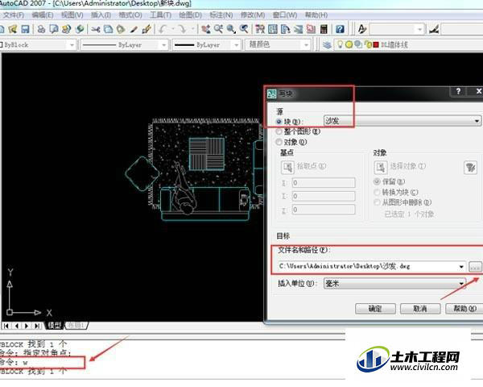Open the 修改(M) menu
This screenshot has width=483, height=387.
[x=253, y=15]
